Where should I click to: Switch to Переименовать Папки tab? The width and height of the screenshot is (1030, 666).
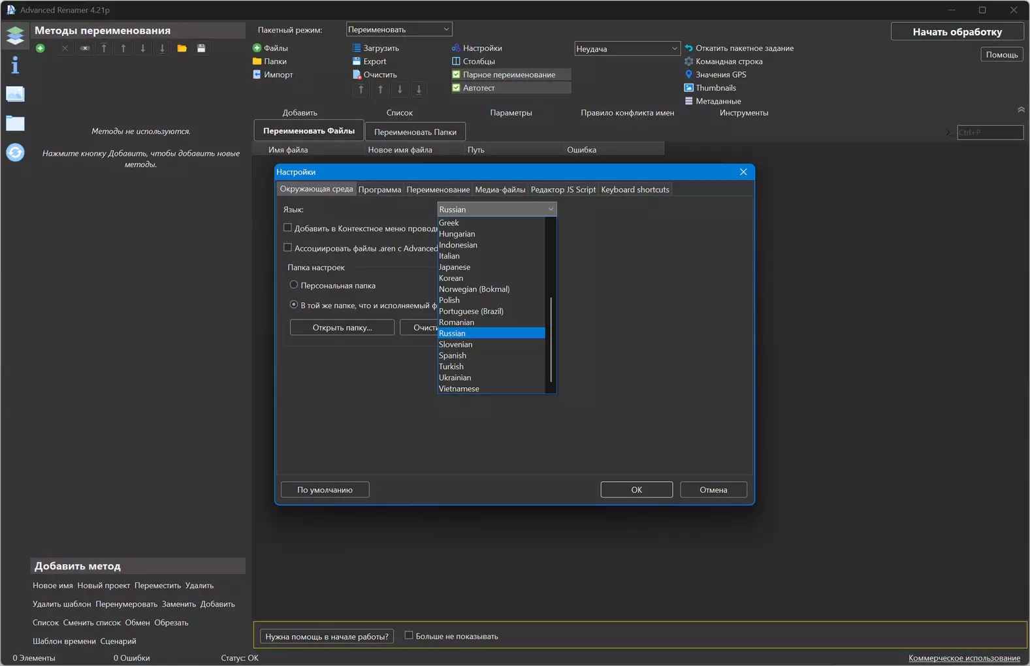(x=415, y=132)
